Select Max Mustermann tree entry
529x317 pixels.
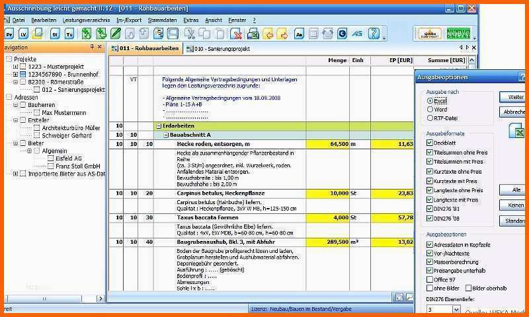63,112
